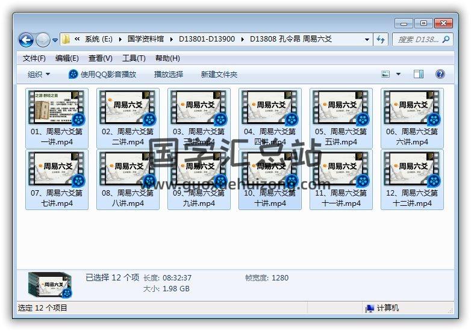
Task: Expand arrow after D13801-D13900 breadcrumb
Action: click(242, 39)
